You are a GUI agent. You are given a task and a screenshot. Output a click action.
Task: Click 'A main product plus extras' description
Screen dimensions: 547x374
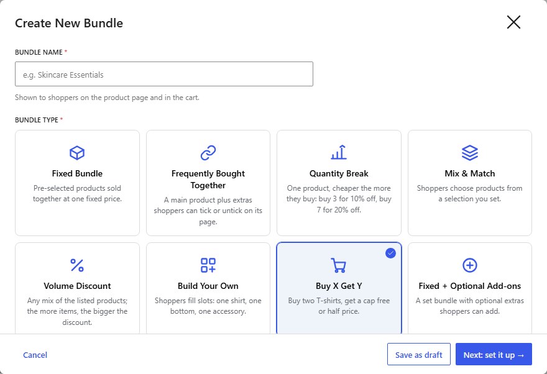(208, 211)
